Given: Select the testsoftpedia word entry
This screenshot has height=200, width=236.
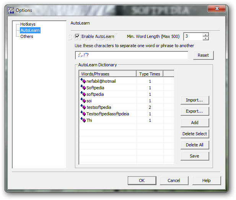Looking at the screenshot, I should click(99, 107).
